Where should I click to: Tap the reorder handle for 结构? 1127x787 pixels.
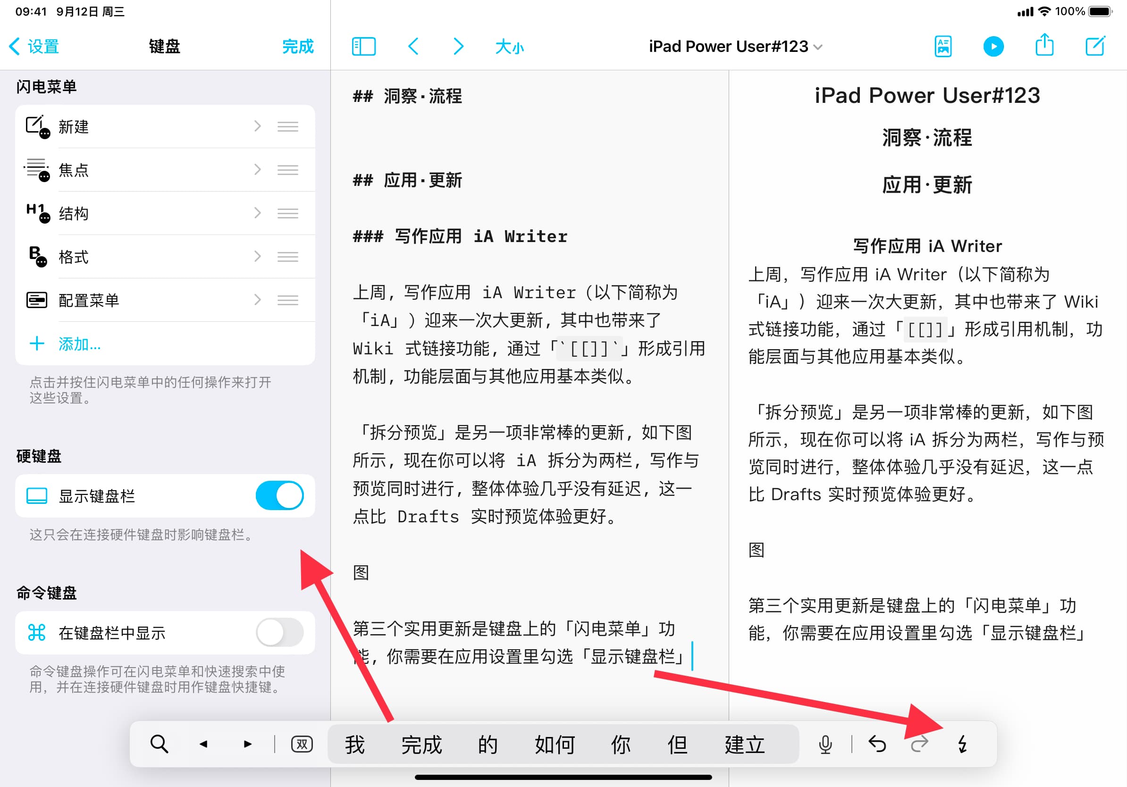287,213
